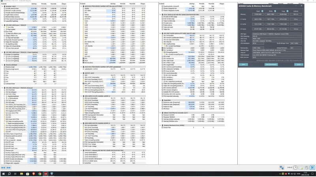Collapse the Windows Hardware Errors (WHEA) group

coord(160,125)
